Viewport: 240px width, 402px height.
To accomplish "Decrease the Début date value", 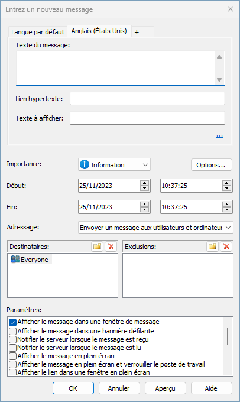I will 144,188.
